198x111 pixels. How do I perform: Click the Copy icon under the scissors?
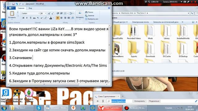click(x=18, y=16)
